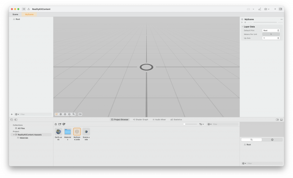Screen dimensions: 293x178
Task: Open the camera options chevron
Action: [269, 9]
